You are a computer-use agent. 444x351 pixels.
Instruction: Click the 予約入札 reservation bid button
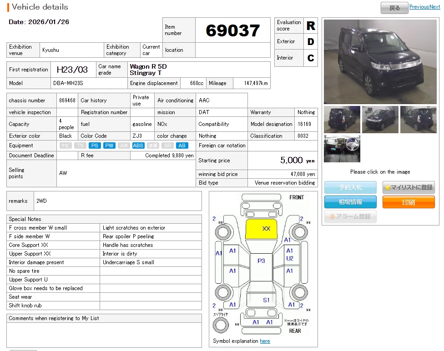coord(350,187)
